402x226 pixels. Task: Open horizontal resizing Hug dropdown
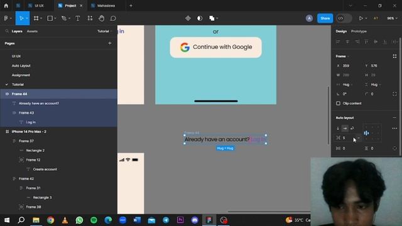(x=347, y=85)
